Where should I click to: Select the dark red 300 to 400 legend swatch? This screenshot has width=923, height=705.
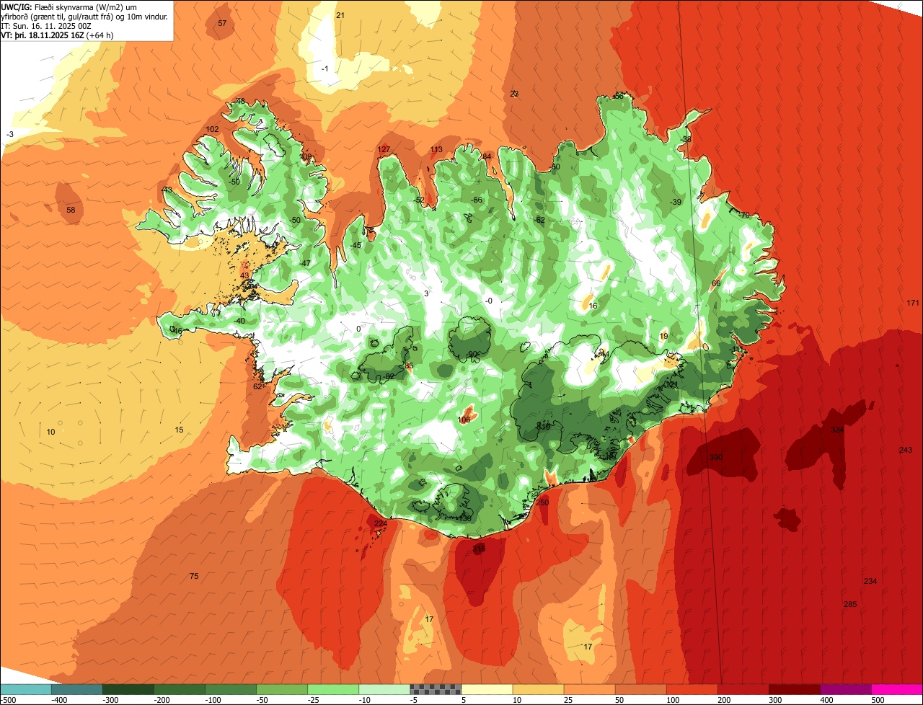coord(795,689)
